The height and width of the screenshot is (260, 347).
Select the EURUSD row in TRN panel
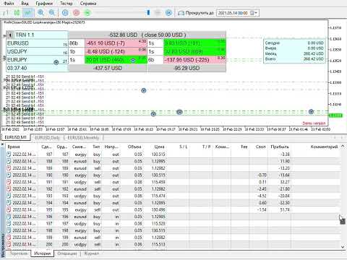point(37,43)
